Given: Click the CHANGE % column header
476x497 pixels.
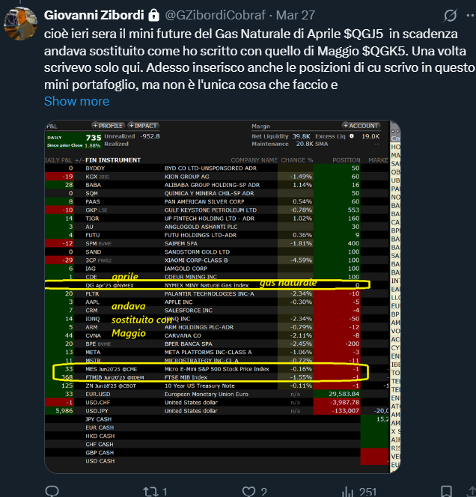Looking at the screenshot, I should pos(296,159).
